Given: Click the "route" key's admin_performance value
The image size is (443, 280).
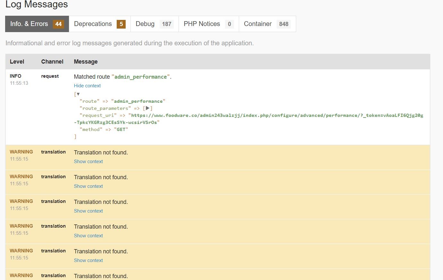Looking at the screenshot, I should pos(138,101).
